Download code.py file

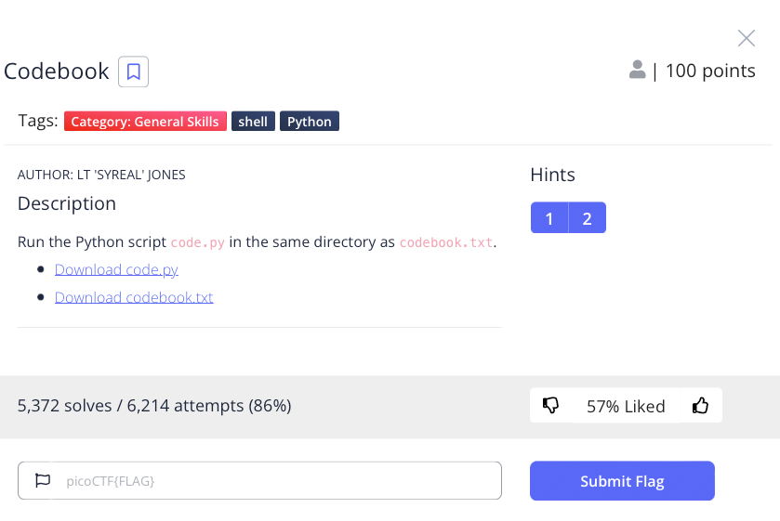pos(116,269)
